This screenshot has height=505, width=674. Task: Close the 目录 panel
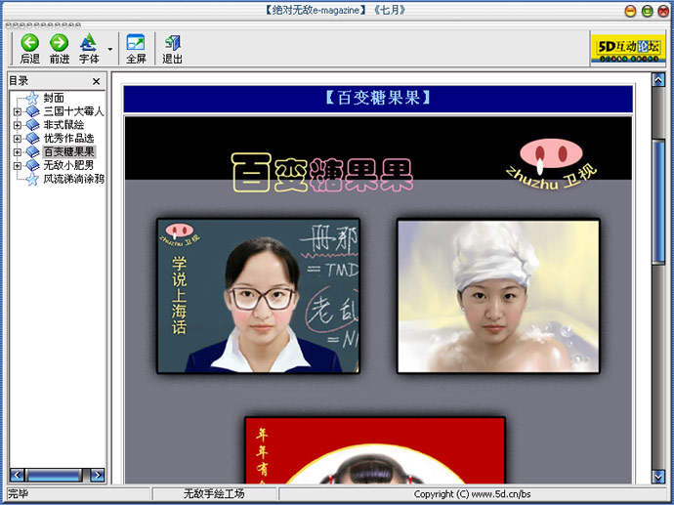(97, 81)
